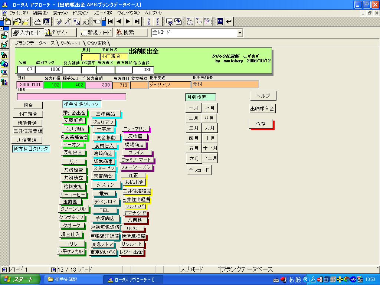The height and width of the screenshot is (285, 380).
Task: Click the 検索 search button
Action: pos(131,33)
